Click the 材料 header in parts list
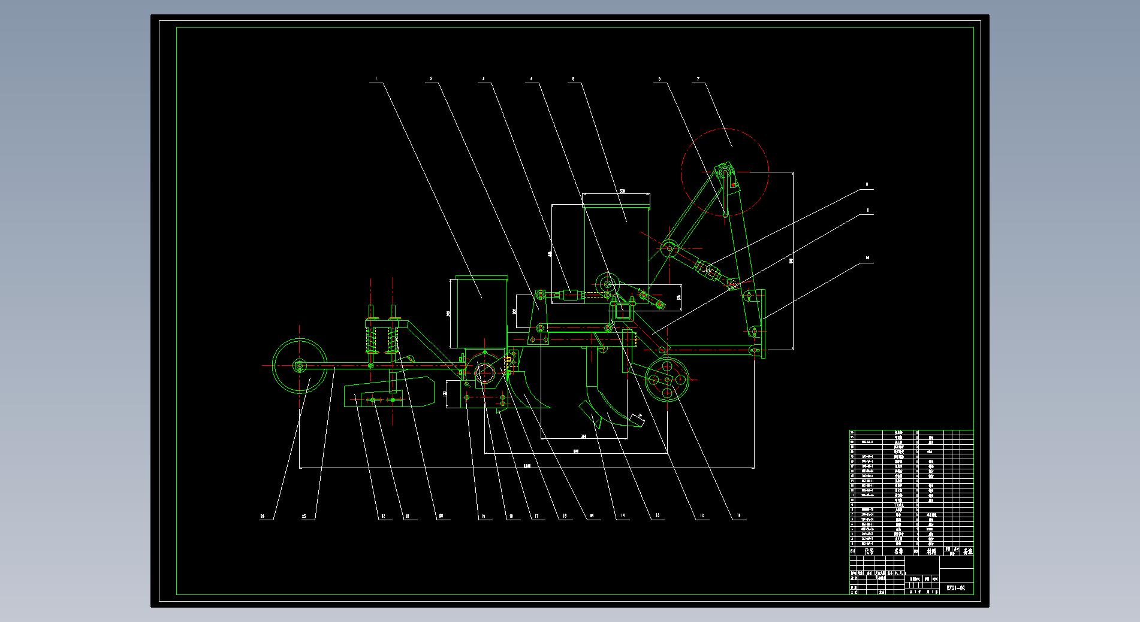Viewport: 1140px width, 622px height. (930, 551)
